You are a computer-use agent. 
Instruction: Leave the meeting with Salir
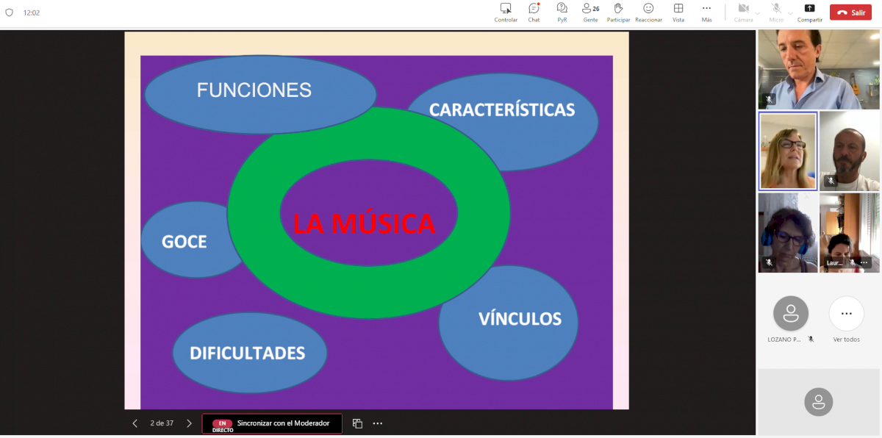(850, 12)
